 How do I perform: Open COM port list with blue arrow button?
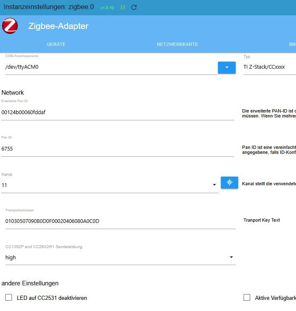click(x=227, y=68)
